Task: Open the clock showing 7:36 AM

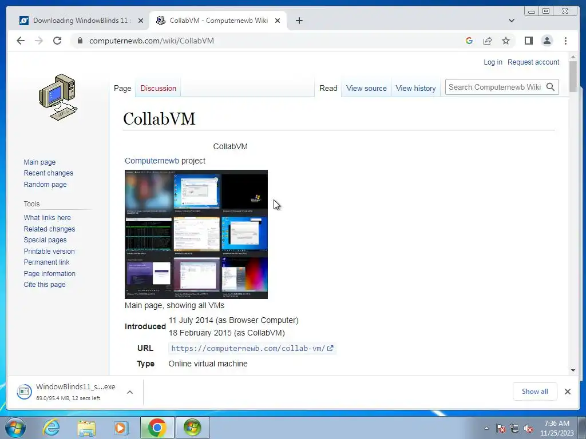Action: tap(557, 428)
